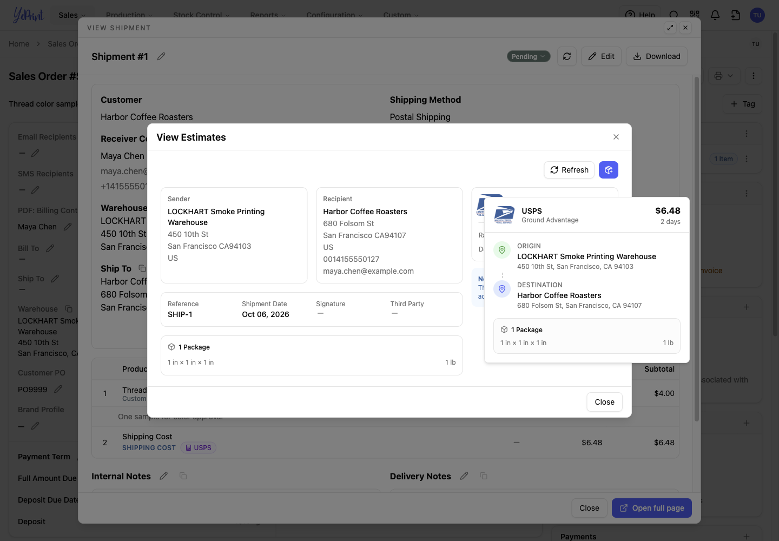This screenshot has height=541, width=779.
Task: Open the Pending status dropdown
Action: [529, 56]
